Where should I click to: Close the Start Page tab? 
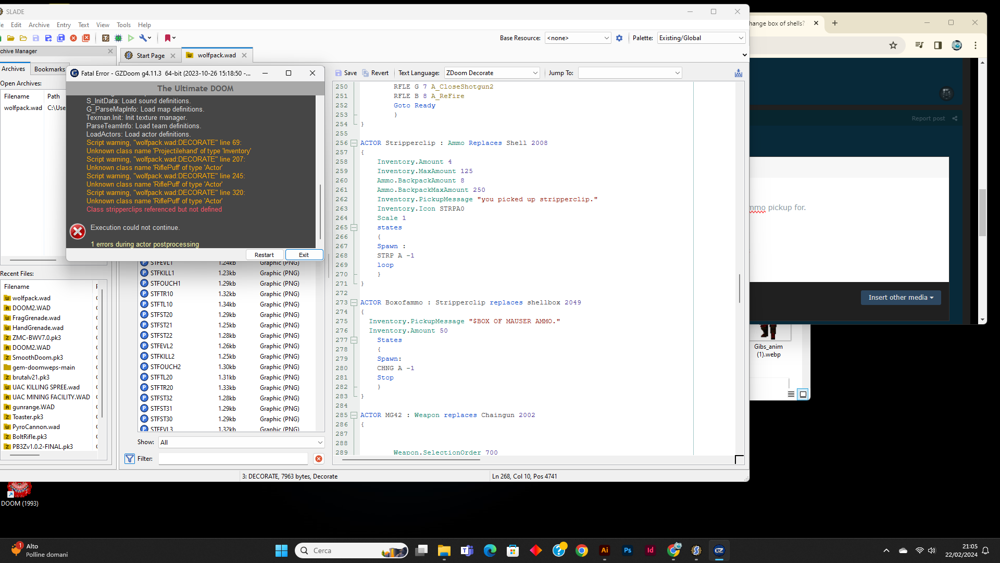(x=173, y=56)
